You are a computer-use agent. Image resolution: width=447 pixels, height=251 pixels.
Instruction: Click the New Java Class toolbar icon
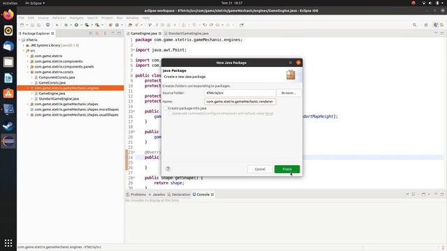click(117, 25)
